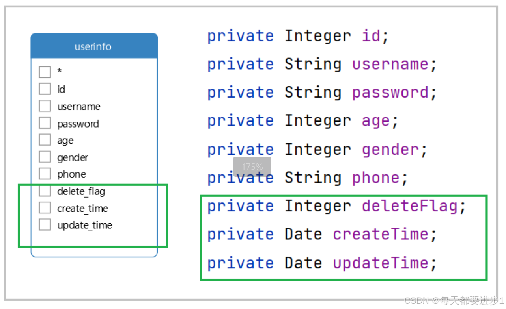
Task: Click the userinfo table header
Action: pos(94,46)
